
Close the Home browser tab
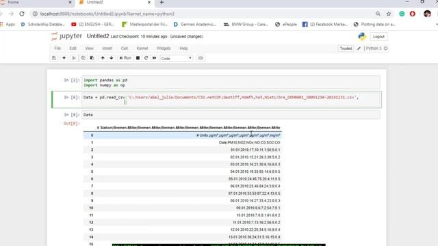70,2
